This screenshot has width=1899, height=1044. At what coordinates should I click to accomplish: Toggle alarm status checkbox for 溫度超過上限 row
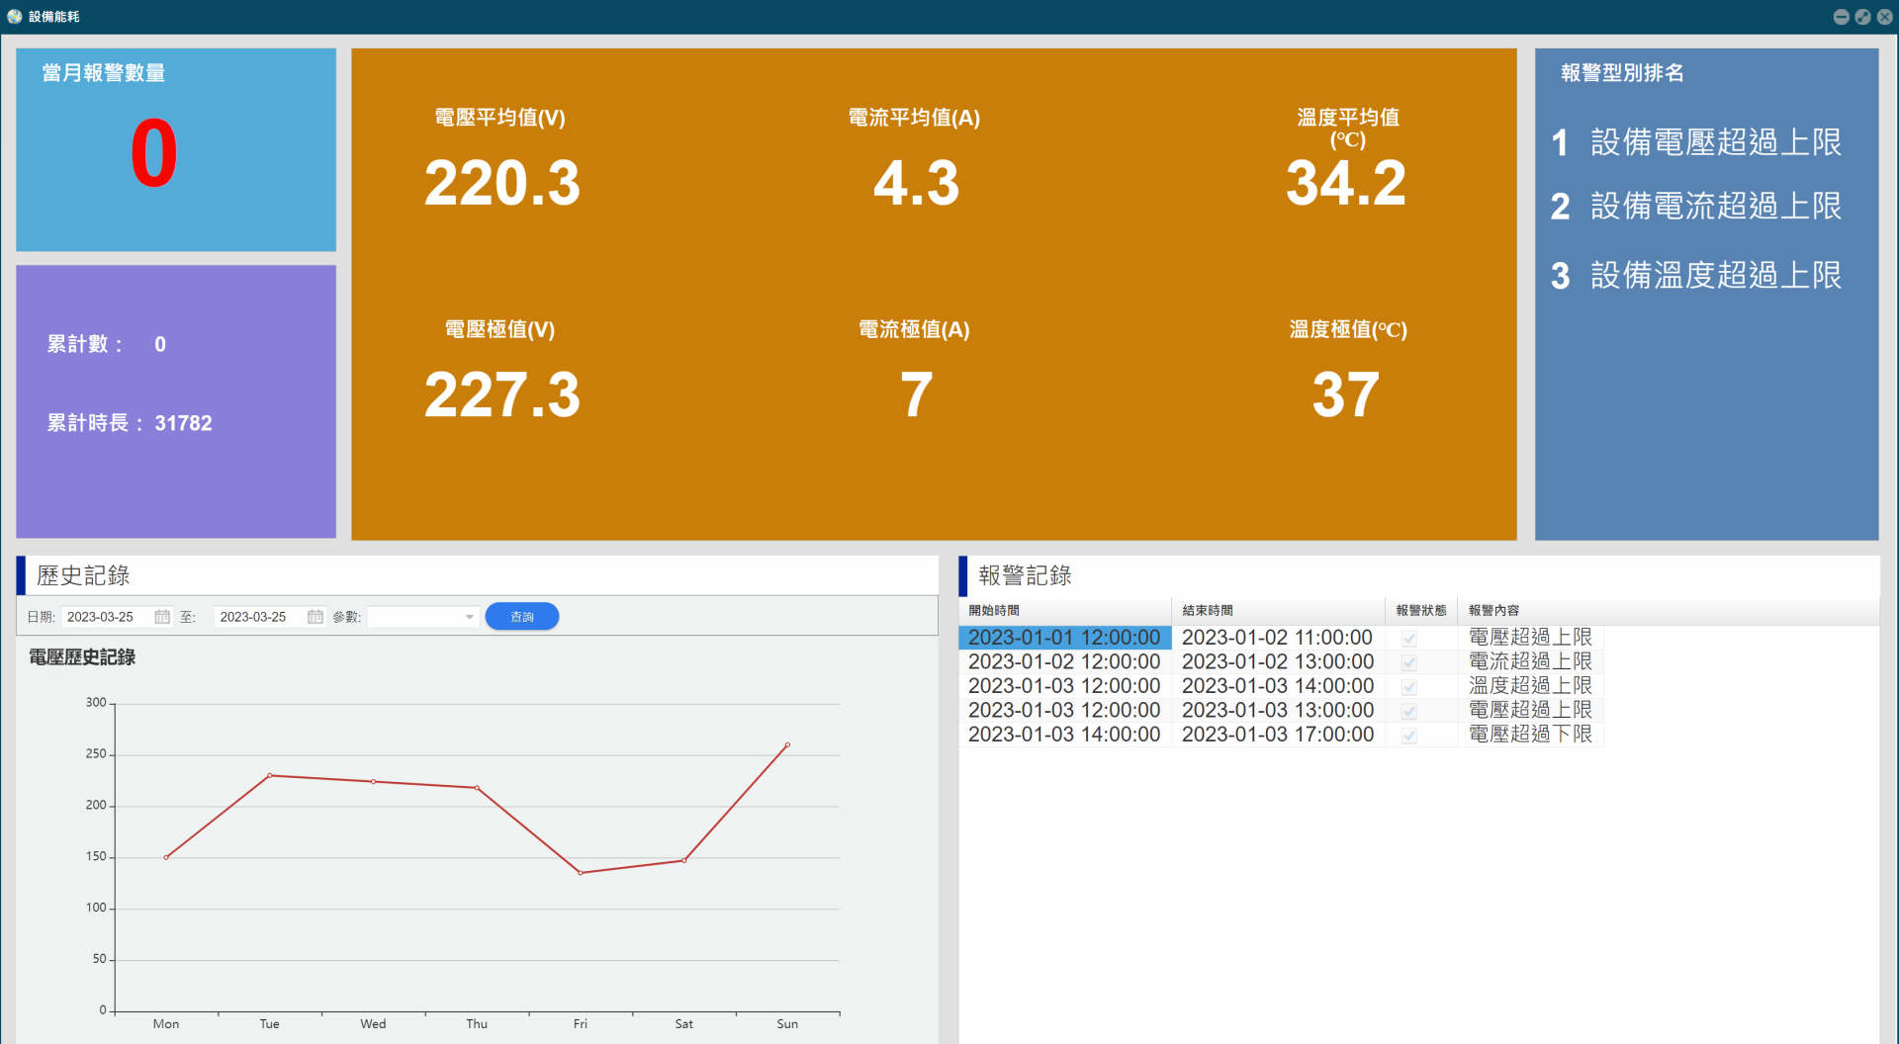pyautogui.click(x=1409, y=687)
